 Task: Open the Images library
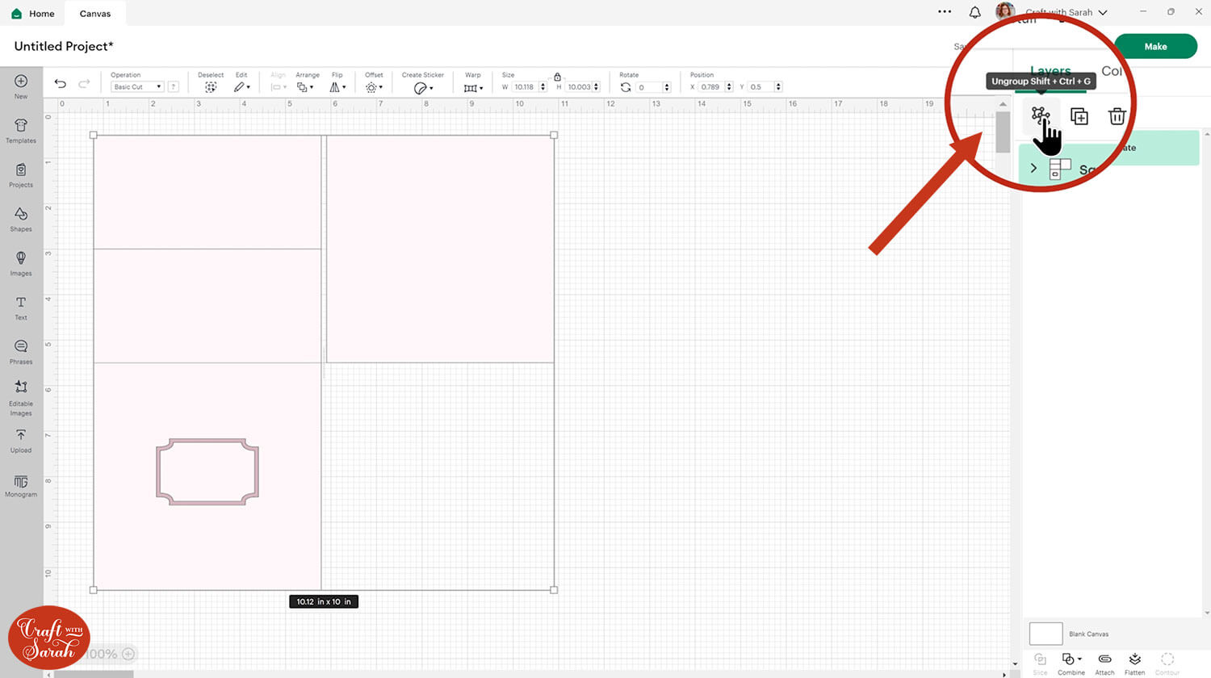(x=21, y=263)
